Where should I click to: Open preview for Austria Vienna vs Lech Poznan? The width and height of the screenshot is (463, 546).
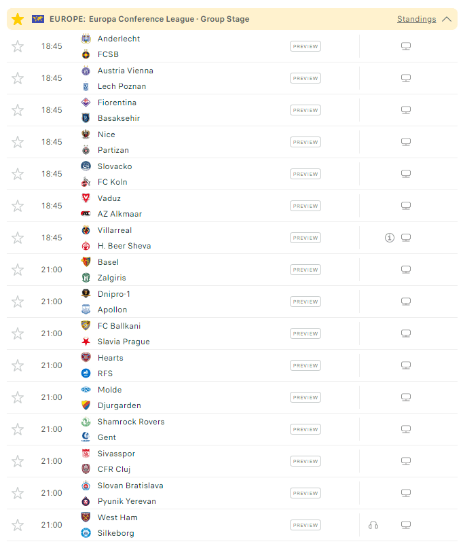pos(305,78)
